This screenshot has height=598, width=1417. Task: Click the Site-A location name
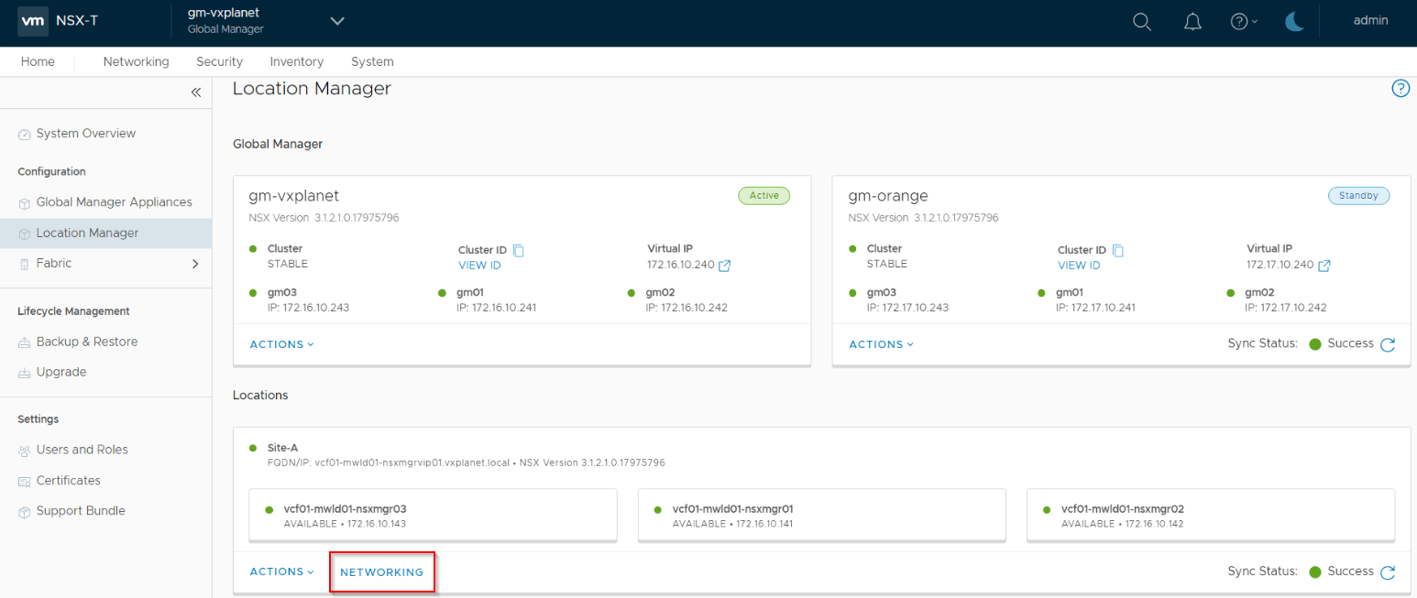[282, 448]
